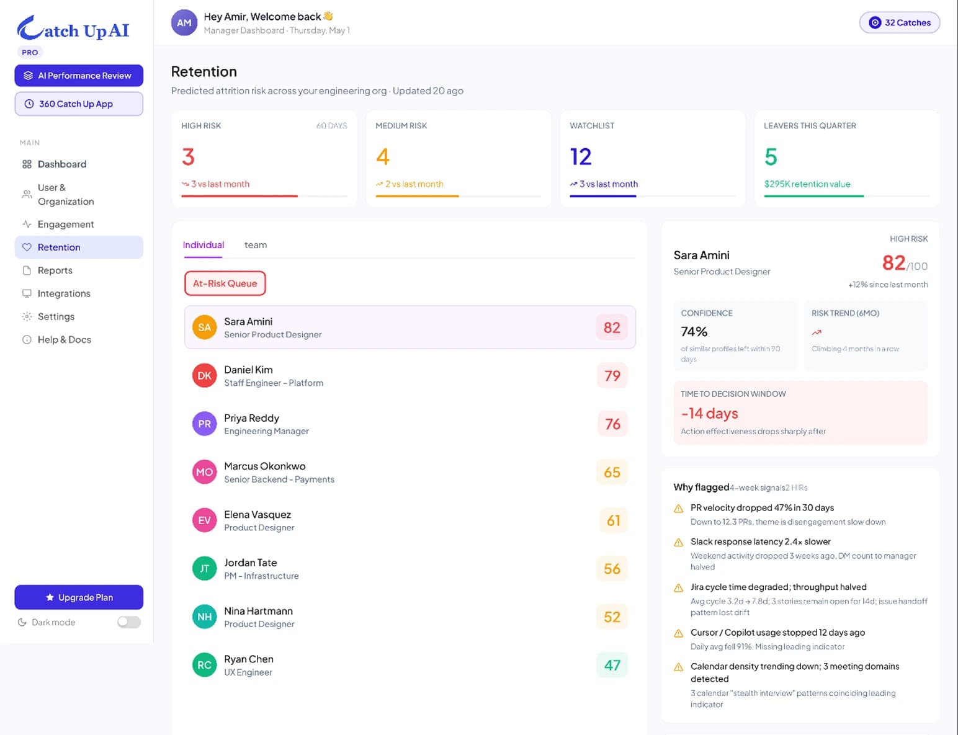The width and height of the screenshot is (958, 735).
Task: Click Marcus Okonkwo's score 65
Action: [x=612, y=473]
